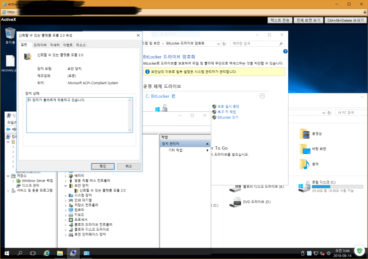Click the 텍스트 전송 button

click(280, 20)
